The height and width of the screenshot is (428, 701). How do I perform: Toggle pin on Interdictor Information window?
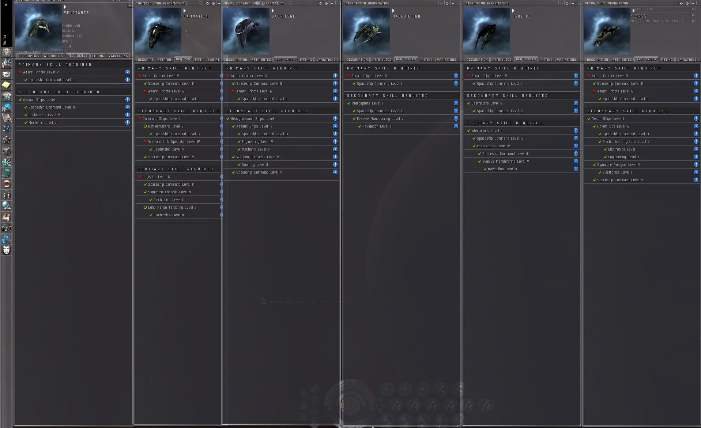pyautogui.click(x=567, y=3)
